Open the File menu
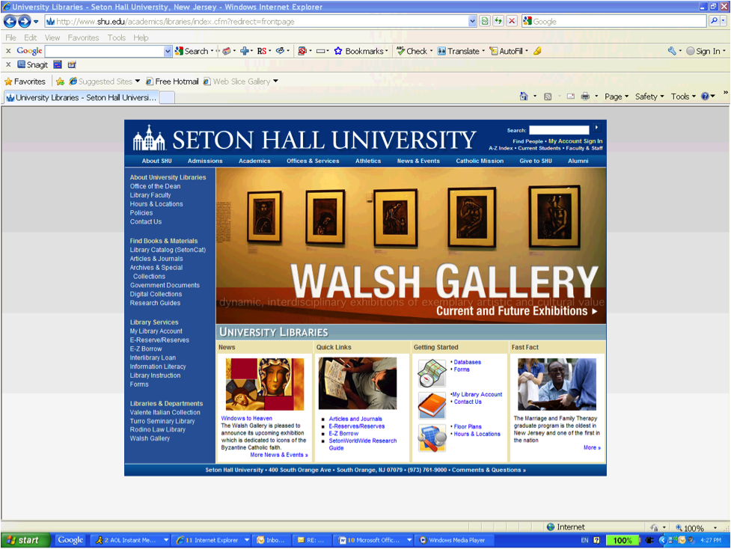 tap(10, 37)
